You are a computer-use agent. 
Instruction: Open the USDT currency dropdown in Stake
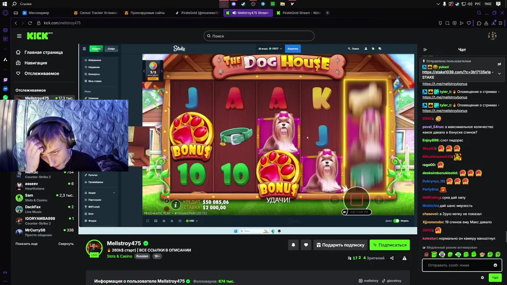[275, 49]
